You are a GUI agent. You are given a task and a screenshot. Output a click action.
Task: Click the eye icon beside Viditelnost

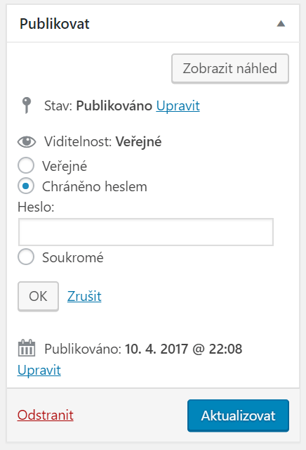pos(27,142)
